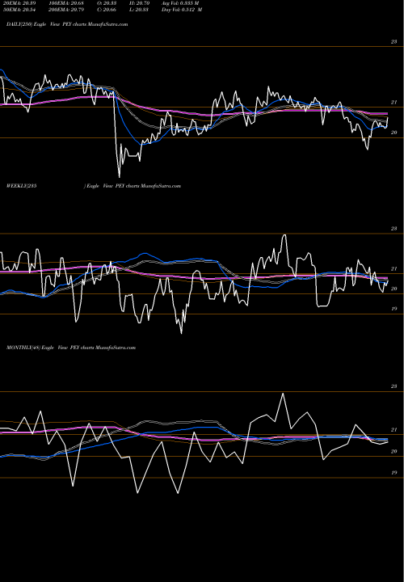The height and width of the screenshot is (582, 404).
Task: Click the 19 price label on weekly chart
Action: tap(393, 309)
